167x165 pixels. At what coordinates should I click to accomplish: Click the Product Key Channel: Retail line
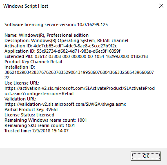click(33, 62)
